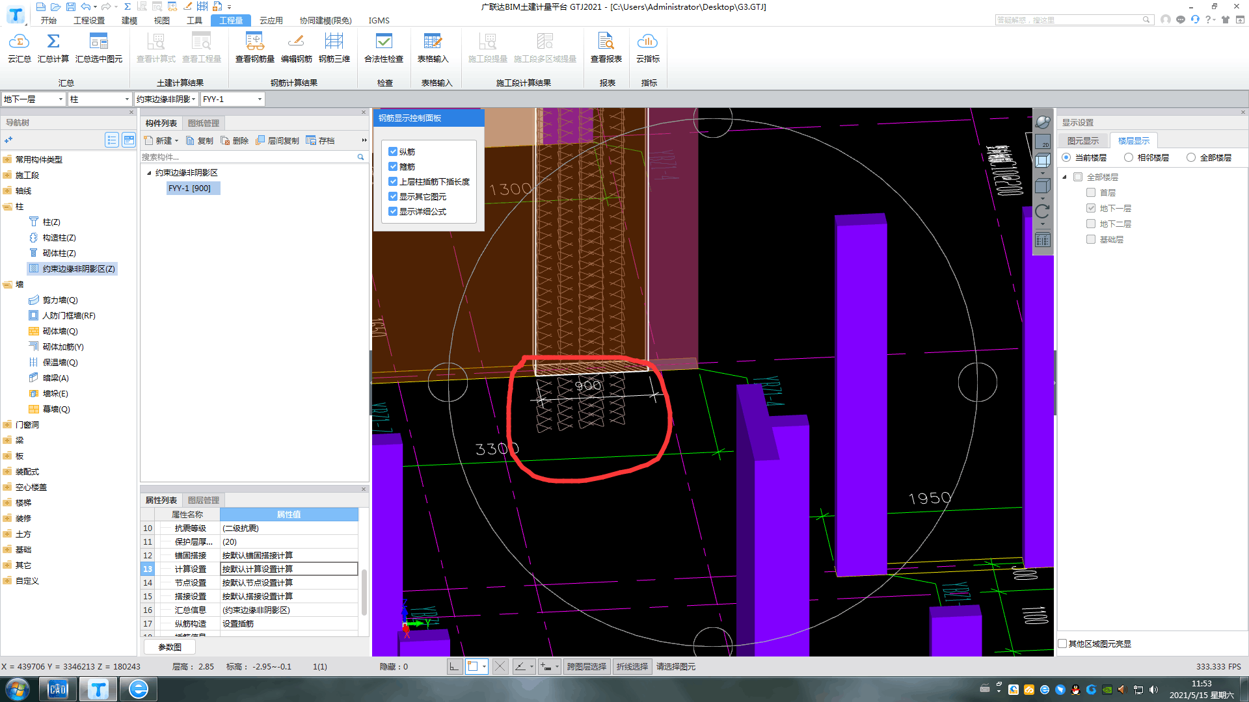The width and height of the screenshot is (1249, 702).
Task: Expand component list toolbar overflow arrow
Action: pyautogui.click(x=364, y=140)
